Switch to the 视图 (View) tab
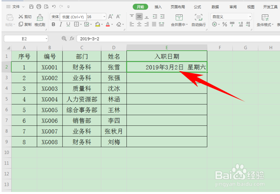Viewport: 280px width, 194px height. point(251,7)
